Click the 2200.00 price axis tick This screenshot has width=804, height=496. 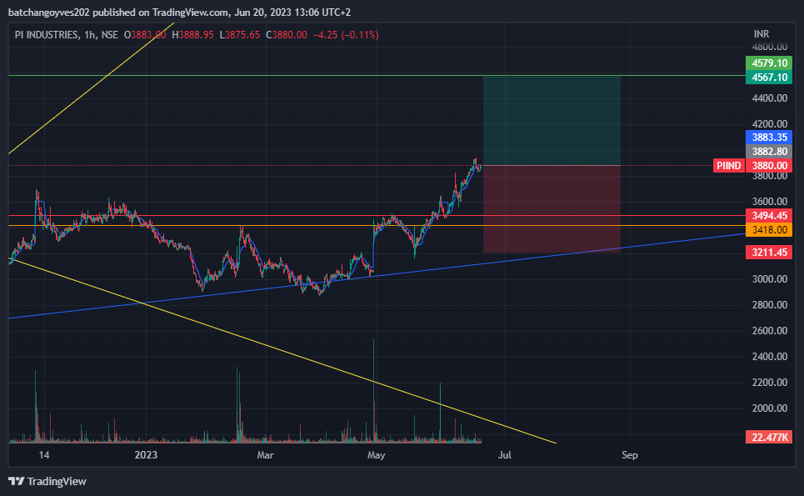(x=770, y=383)
